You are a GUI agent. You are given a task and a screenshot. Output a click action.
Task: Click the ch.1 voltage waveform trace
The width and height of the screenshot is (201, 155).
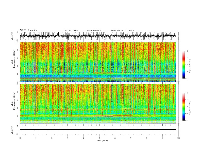click(x=98, y=36)
